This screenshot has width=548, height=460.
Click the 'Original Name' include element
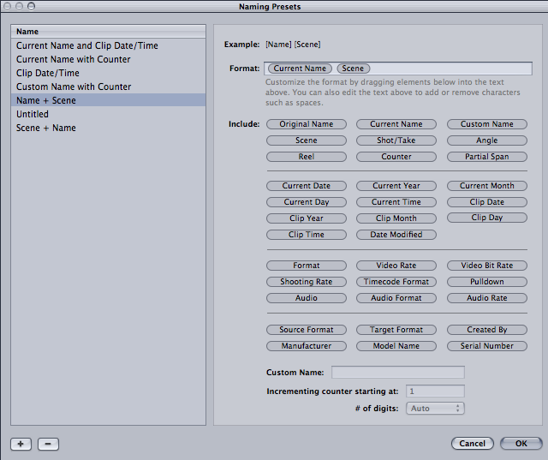click(307, 124)
